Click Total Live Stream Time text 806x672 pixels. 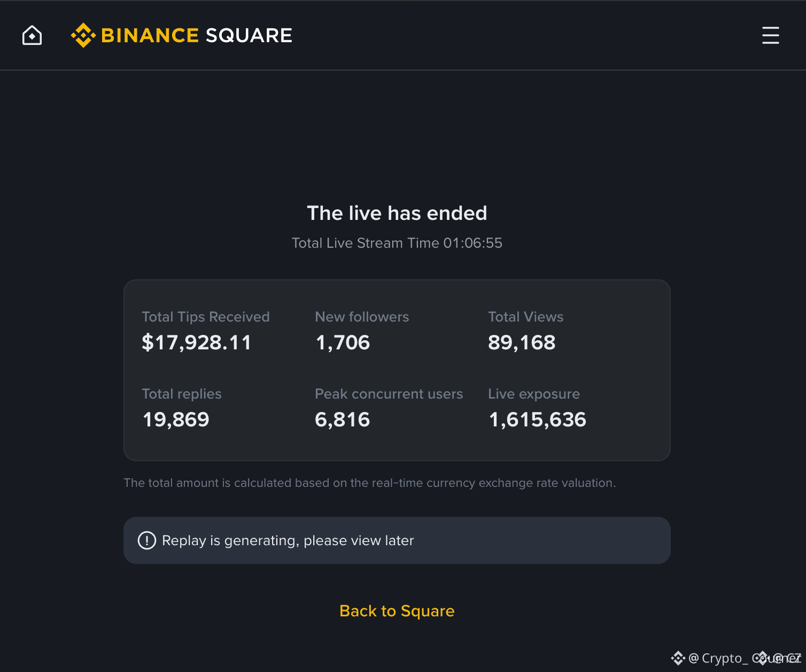pos(397,243)
